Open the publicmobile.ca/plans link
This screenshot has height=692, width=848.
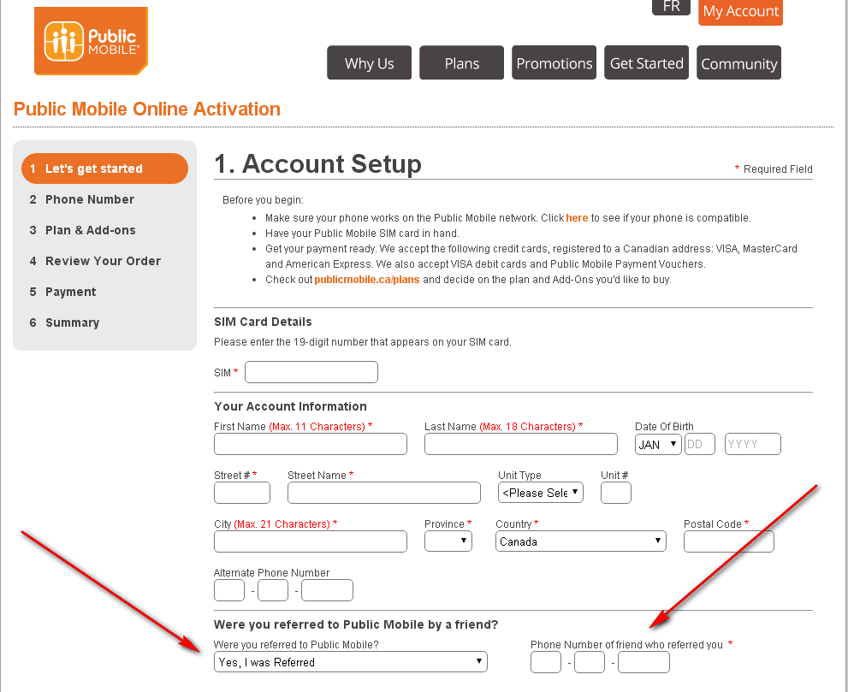pos(366,279)
